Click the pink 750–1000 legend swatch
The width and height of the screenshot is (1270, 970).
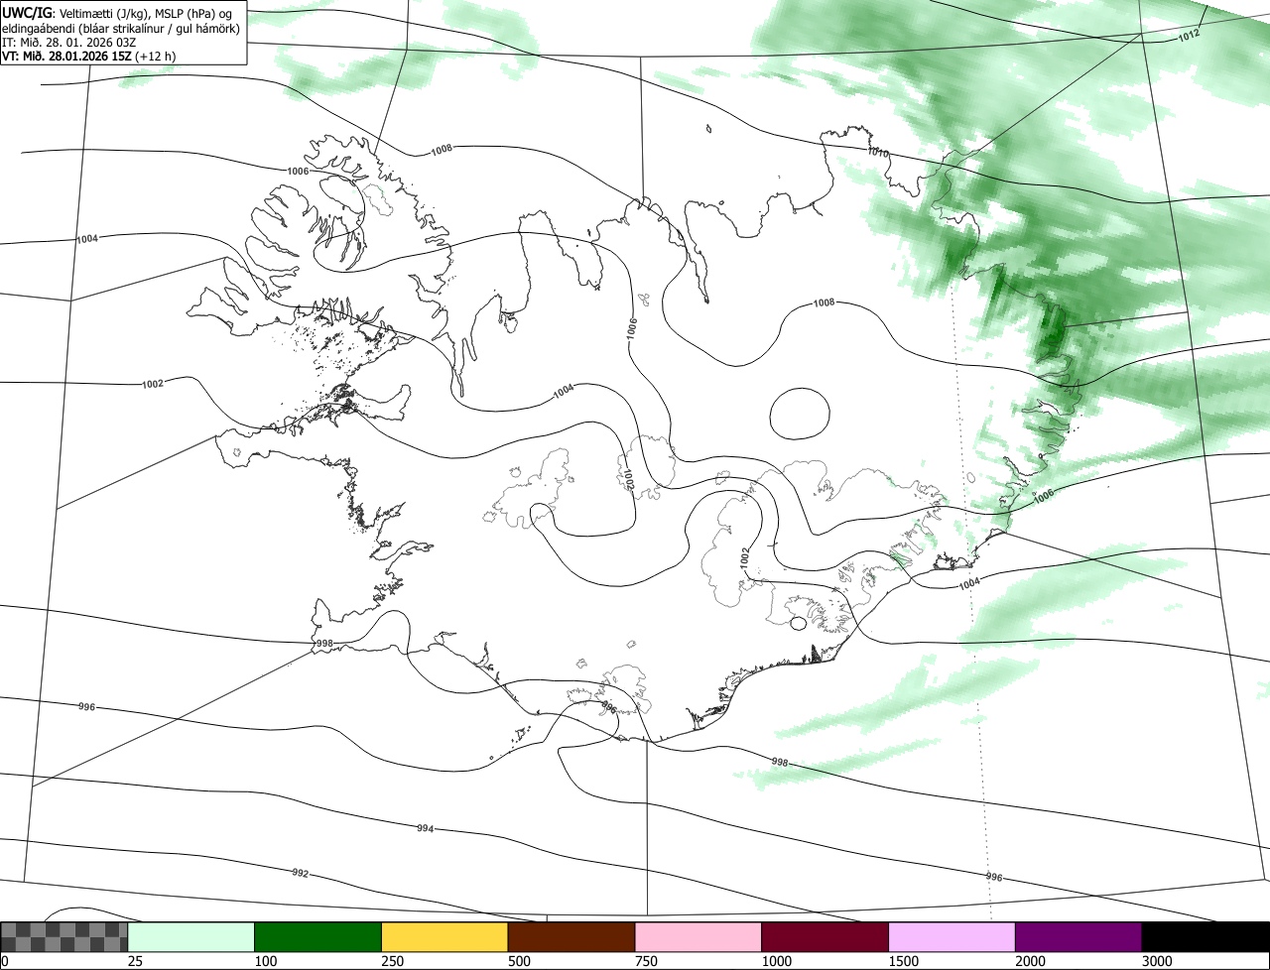point(698,937)
